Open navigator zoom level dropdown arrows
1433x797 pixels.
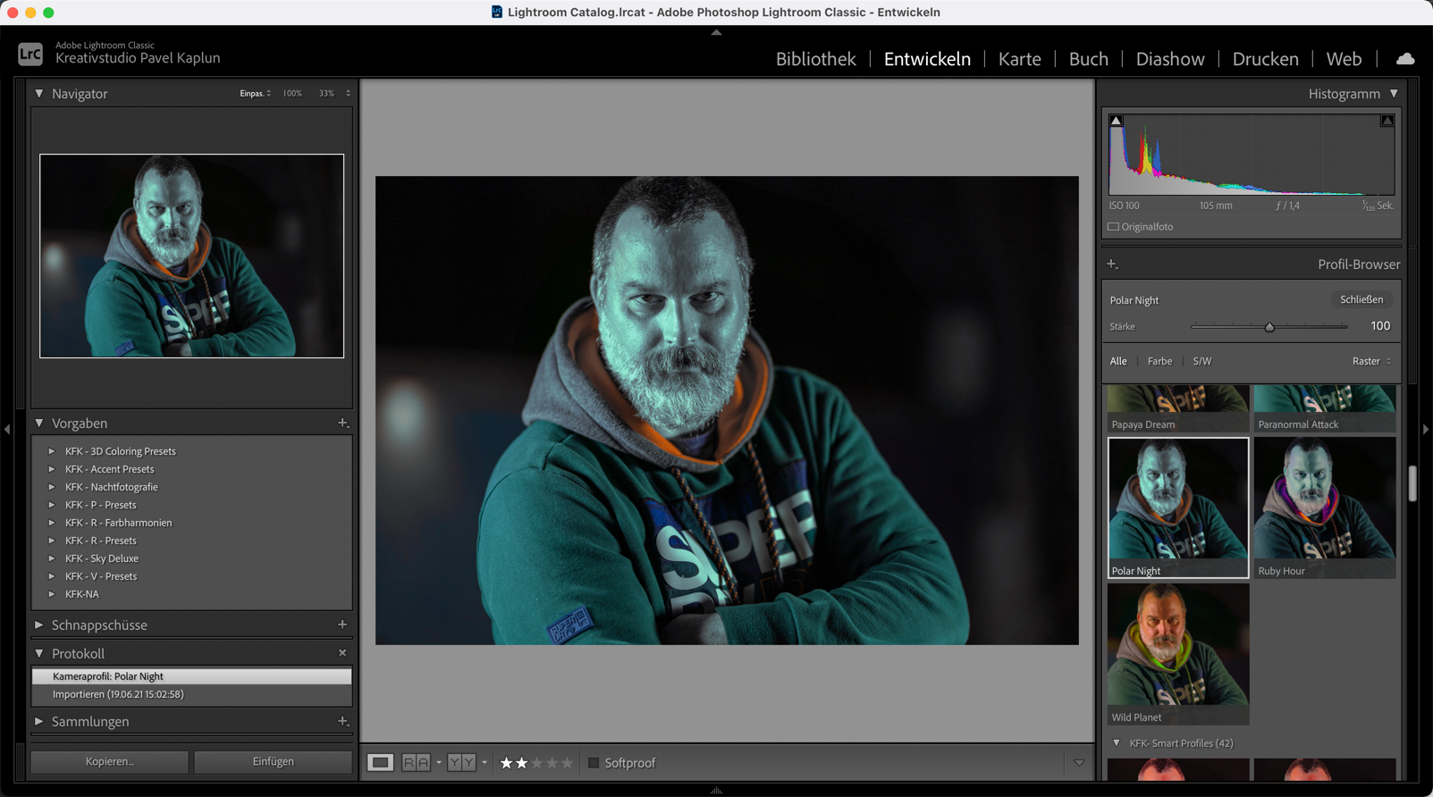(x=349, y=93)
